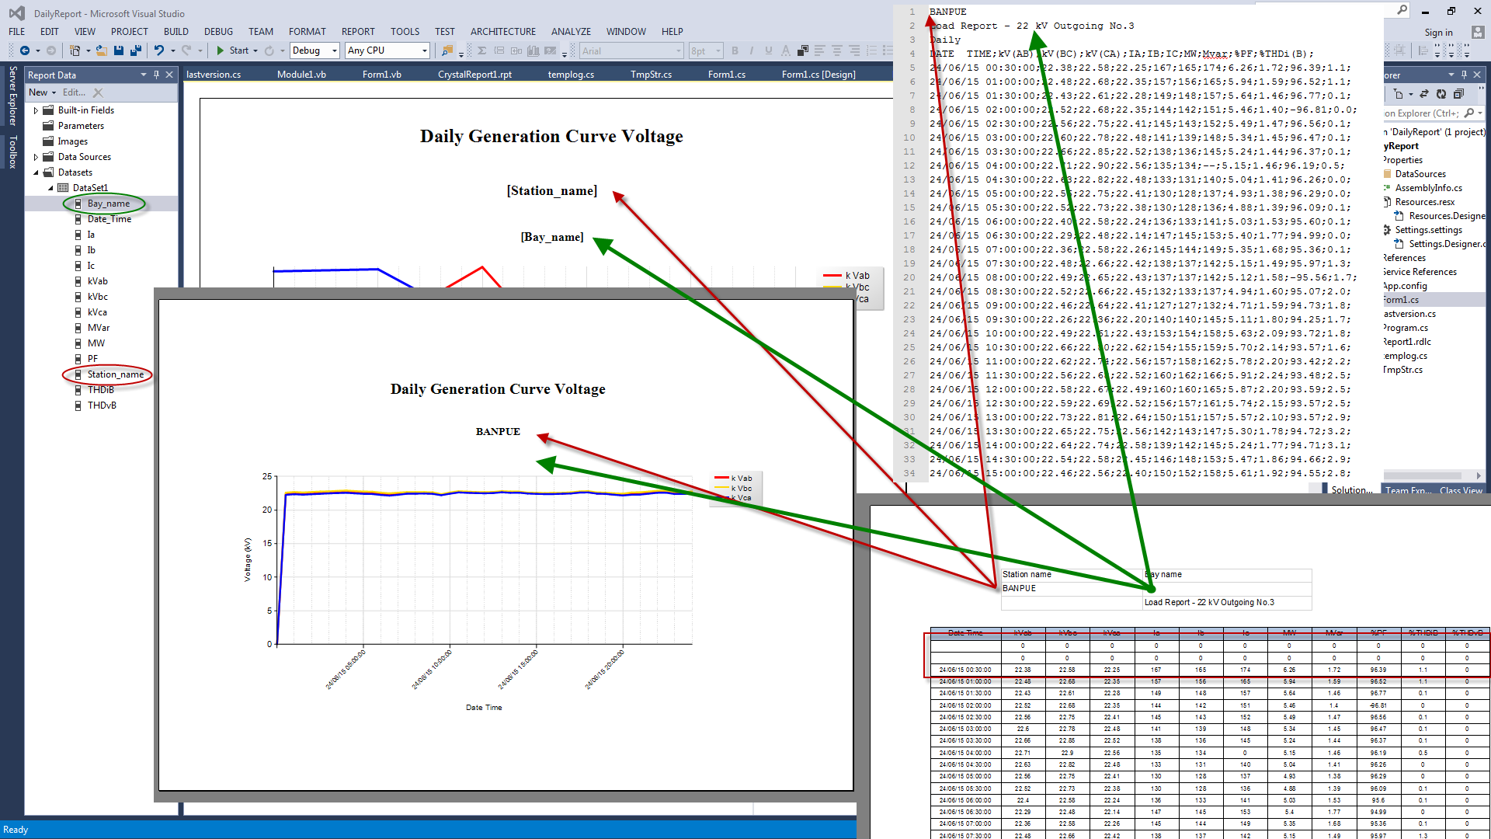Click the Collapse All icon in Solution Explorer
Screen dimensions: 1491x839
(x=1458, y=94)
